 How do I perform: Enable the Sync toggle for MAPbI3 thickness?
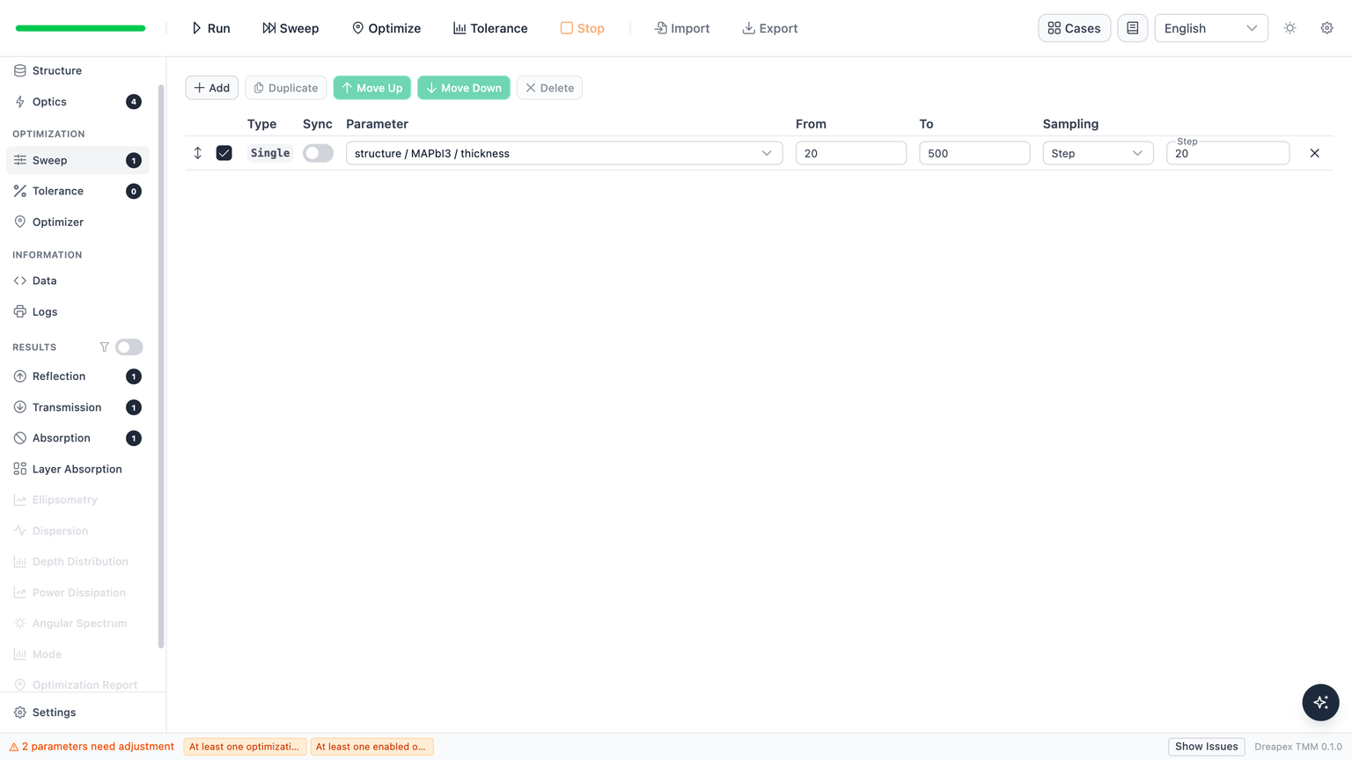318,153
